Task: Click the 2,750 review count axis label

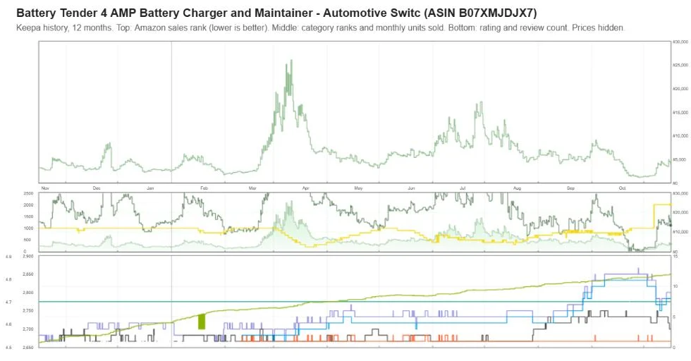Action: pyautogui.click(x=27, y=311)
